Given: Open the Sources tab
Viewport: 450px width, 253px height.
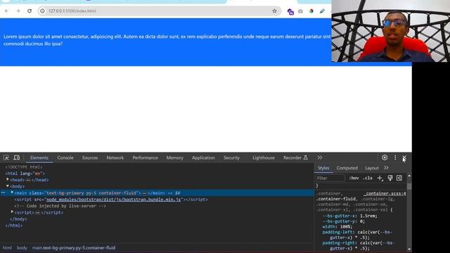Looking at the screenshot, I should (x=90, y=157).
